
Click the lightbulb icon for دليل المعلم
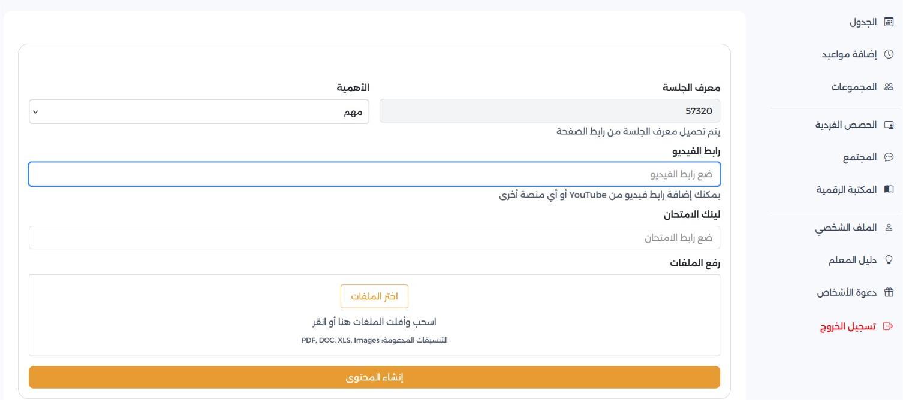point(889,260)
